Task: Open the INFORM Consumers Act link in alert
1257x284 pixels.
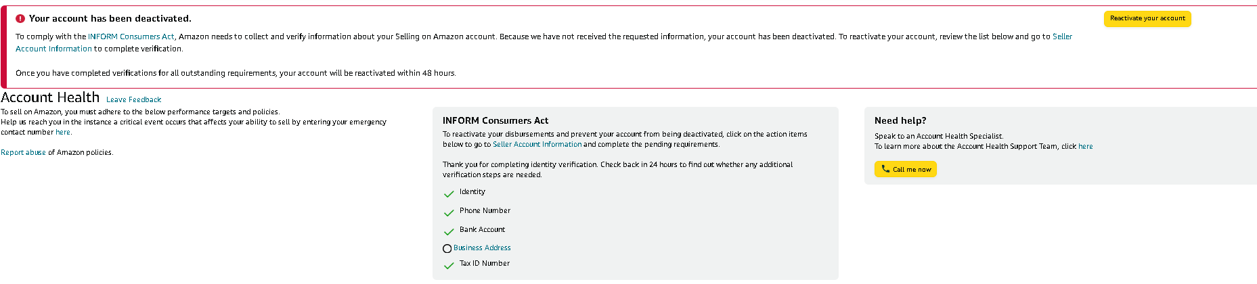Action: pyautogui.click(x=131, y=37)
